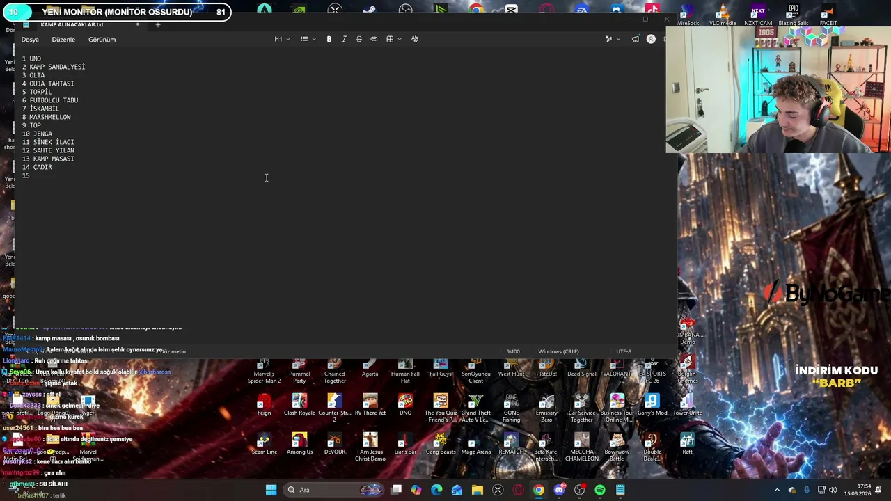Screen dimensions: 891x501
Task: Add a new Notepad tab
Action: pos(158,25)
